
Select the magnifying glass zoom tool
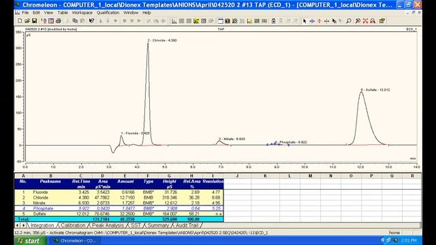(348, 21)
